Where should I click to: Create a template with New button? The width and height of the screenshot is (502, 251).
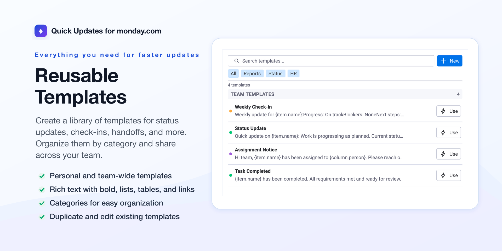tap(450, 61)
